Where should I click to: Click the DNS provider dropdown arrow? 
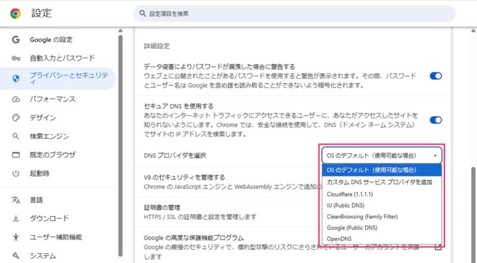click(435, 155)
